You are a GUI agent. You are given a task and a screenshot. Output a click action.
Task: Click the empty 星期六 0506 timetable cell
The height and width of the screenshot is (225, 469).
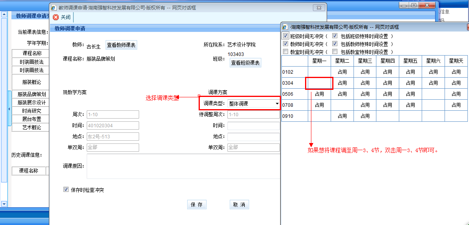(x=433, y=94)
